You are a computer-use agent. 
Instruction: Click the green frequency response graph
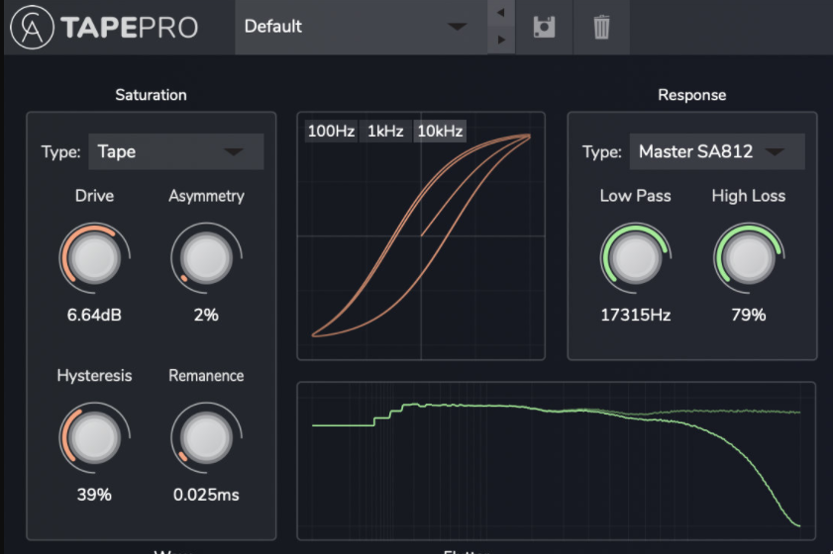tap(557, 461)
